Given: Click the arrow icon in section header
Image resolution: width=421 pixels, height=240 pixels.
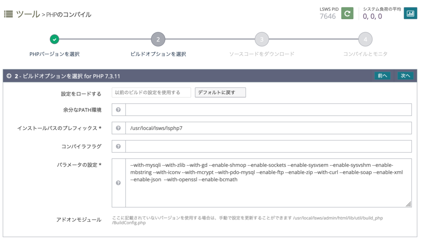Looking at the screenshot, I should click(9, 76).
